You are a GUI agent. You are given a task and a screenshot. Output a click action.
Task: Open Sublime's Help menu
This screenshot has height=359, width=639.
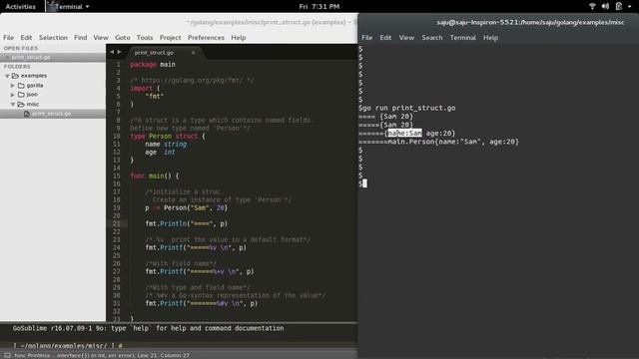pos(239,38)
